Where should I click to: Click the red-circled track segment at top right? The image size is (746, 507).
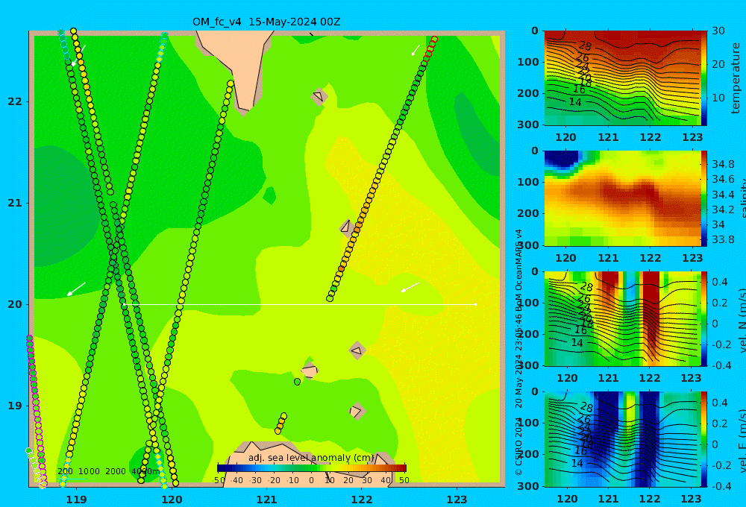pos(430,48)
